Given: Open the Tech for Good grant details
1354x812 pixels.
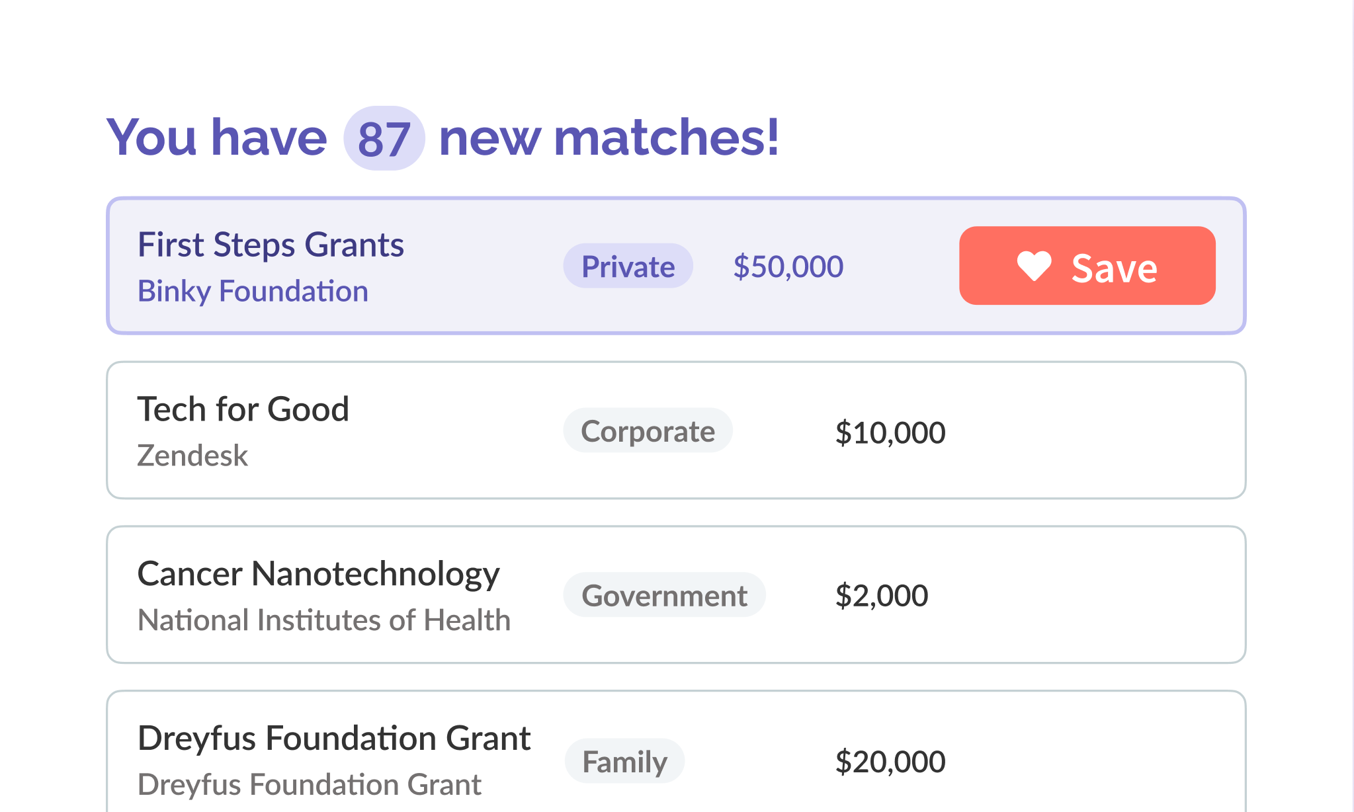Looking at the screenshot, I should [243, 409].
